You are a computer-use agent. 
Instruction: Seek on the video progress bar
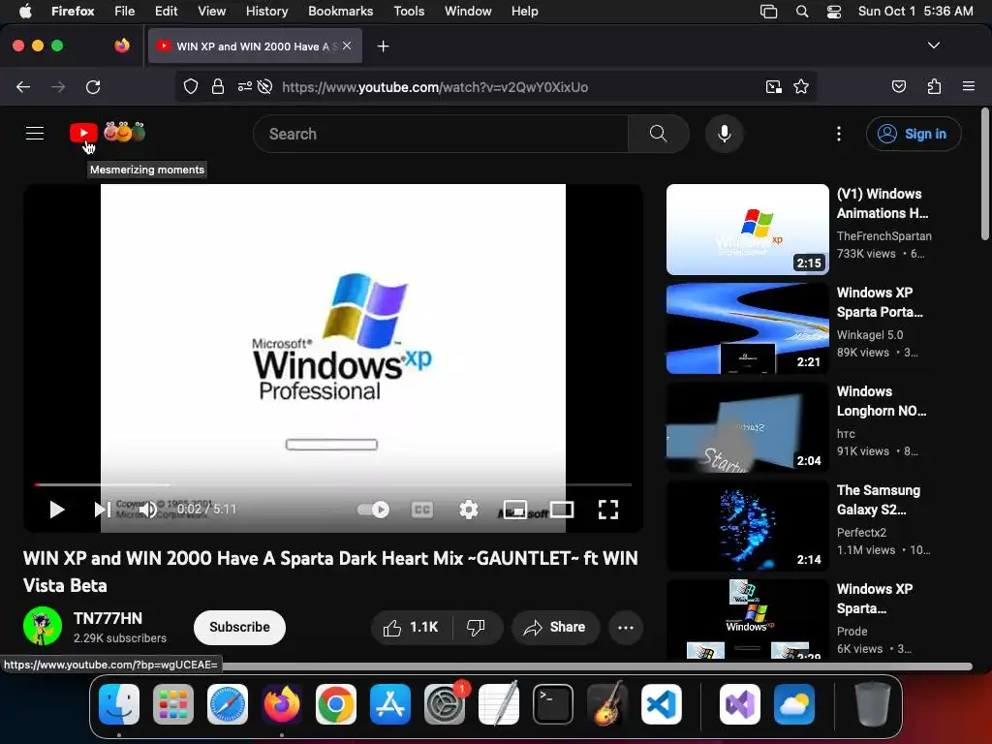pyautogui.click(x=333, y=484)
